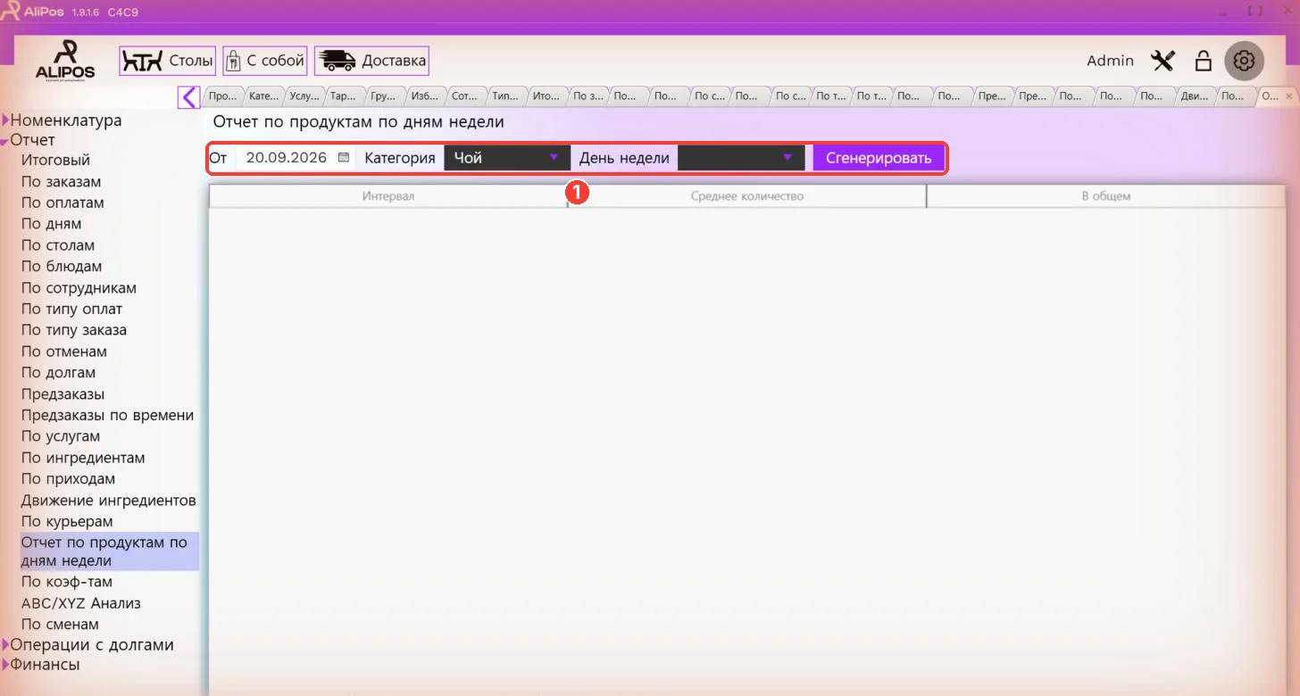Viewport: 1300px width, 696px height.
Task: Open the Предзаказы по времени report
Action: tap(107, 415)
